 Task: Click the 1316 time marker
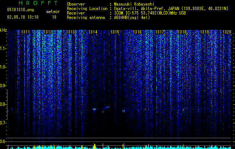pyautogui.click(x=137, y=32)
